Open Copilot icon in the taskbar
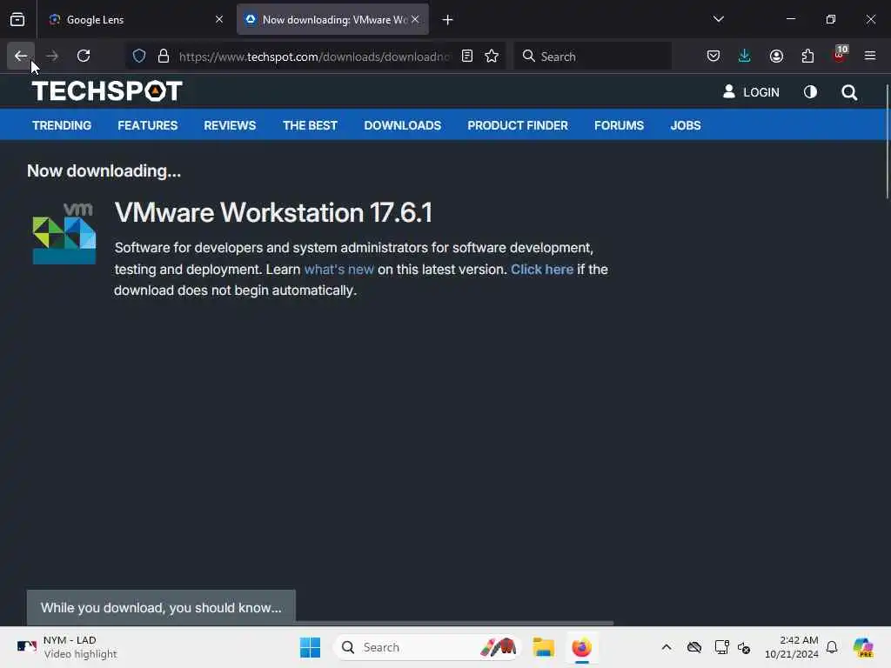891x668 pixels. point(863,647)
